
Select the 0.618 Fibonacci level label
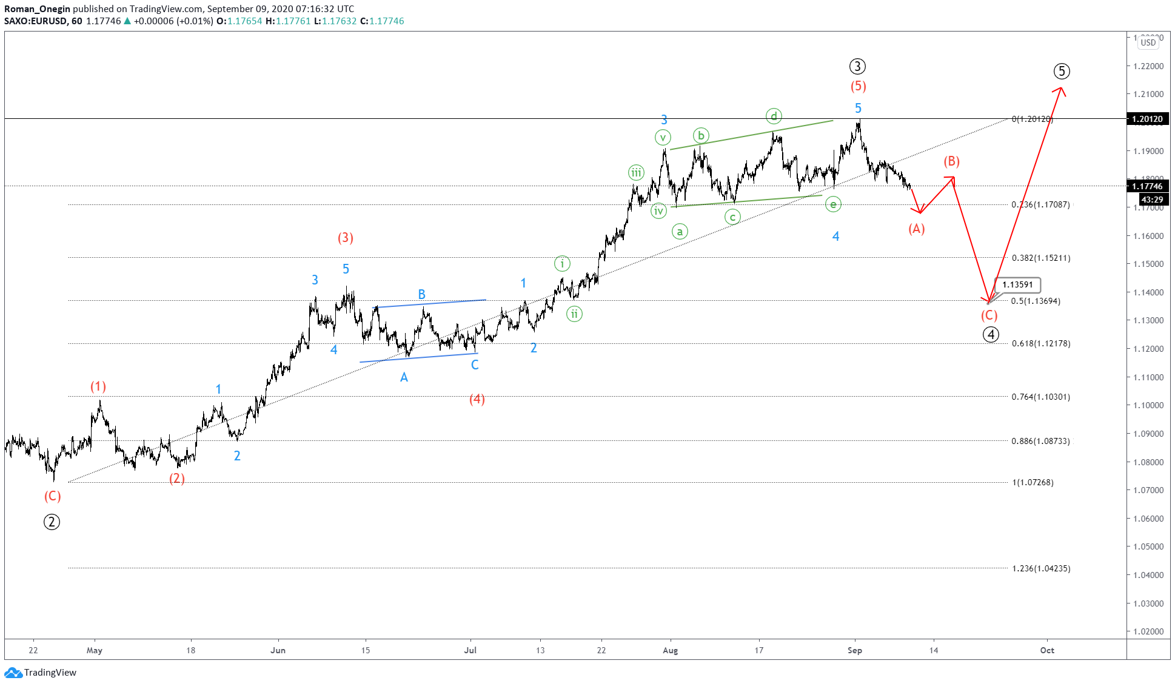click(1040, 343)
